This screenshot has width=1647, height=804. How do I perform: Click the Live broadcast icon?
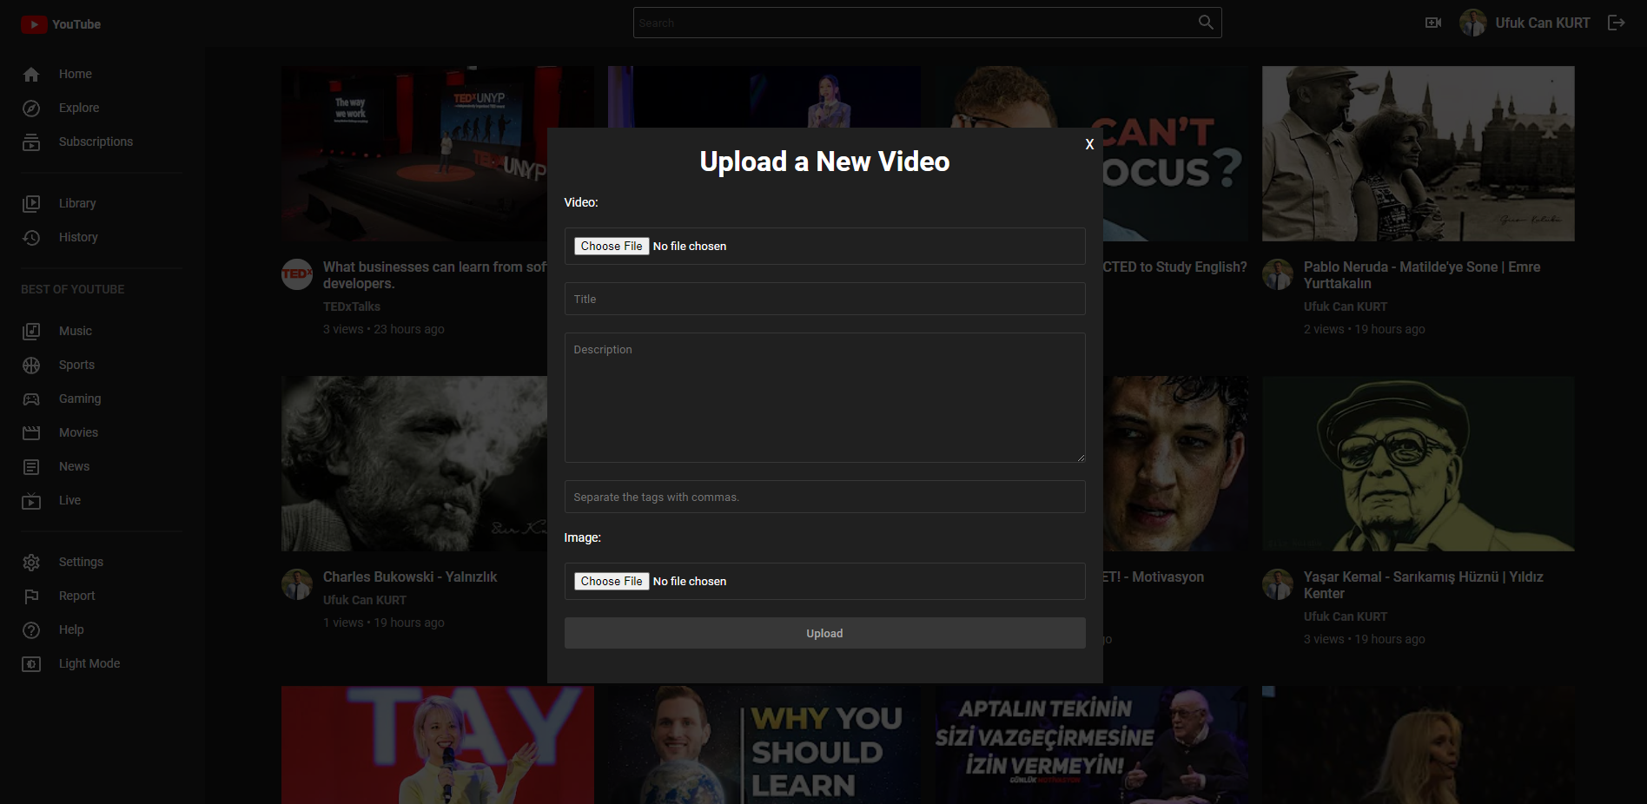coord(31,501)
